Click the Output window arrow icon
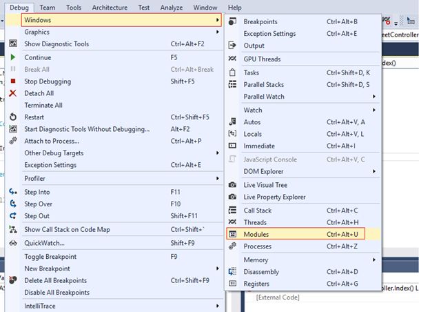 point(232,46)
